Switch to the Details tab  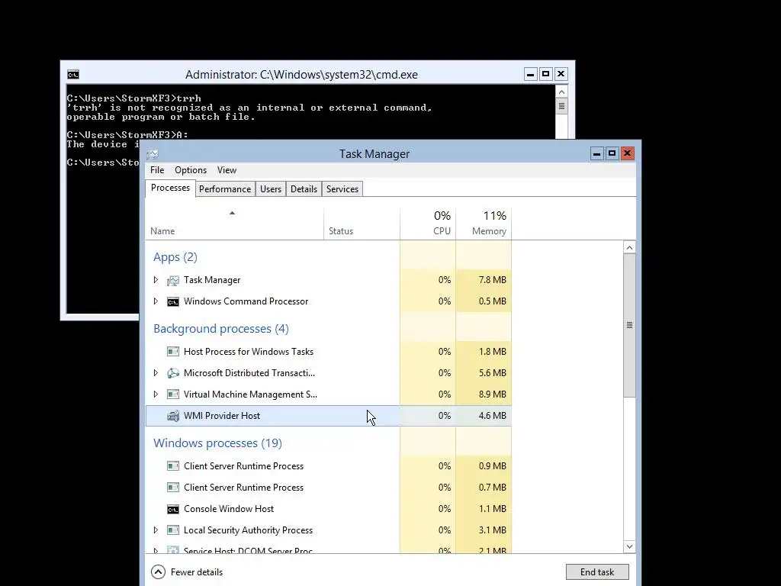click(304, 189)
